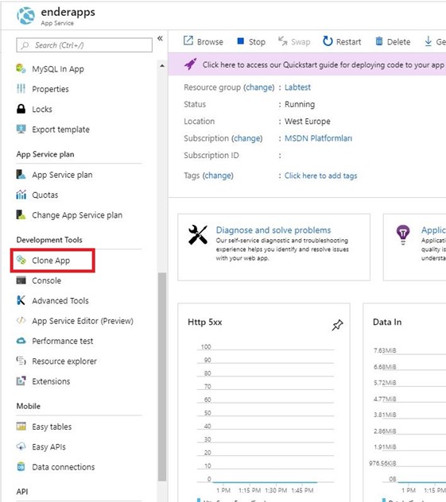Open Change App Service plan icon
This screenshot has width=446, height=502.
click(21, 214)
